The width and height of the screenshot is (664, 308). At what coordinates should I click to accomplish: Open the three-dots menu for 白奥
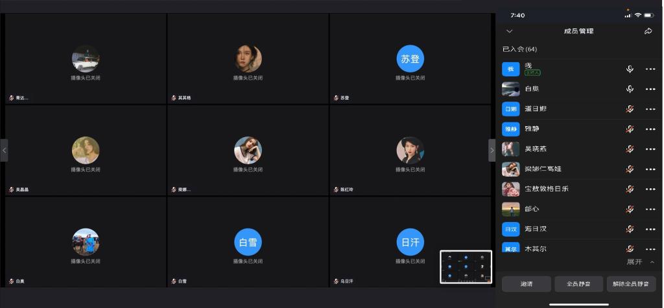tap(650, 89)
